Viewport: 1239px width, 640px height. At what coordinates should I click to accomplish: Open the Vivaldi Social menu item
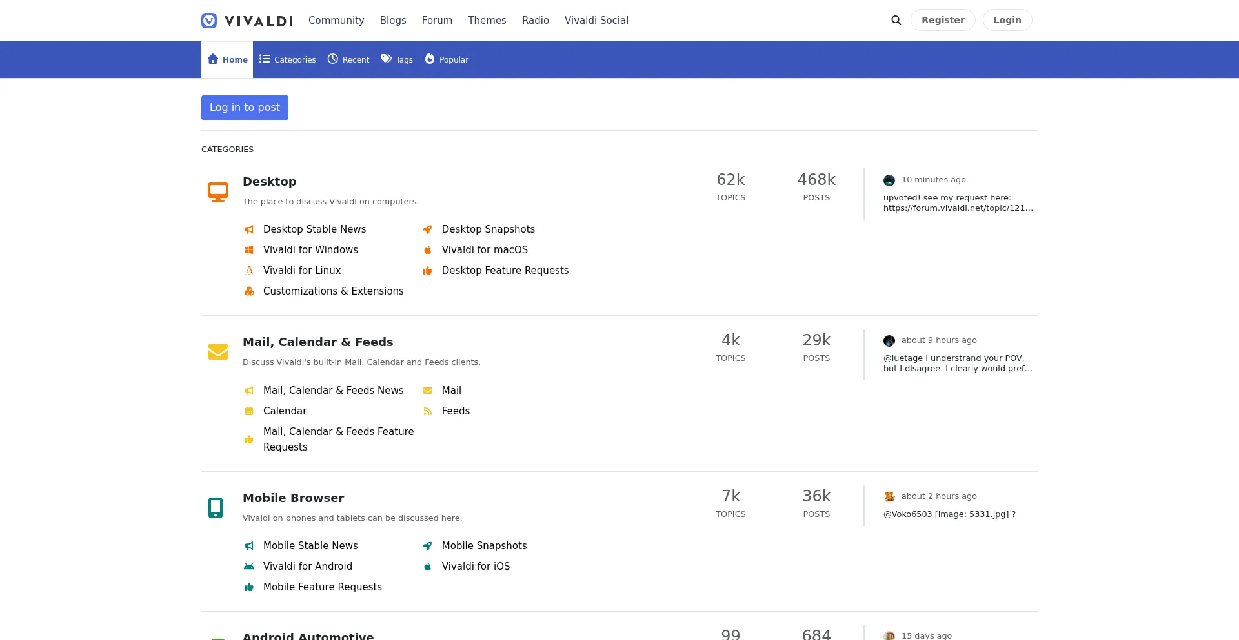[596, 21]
